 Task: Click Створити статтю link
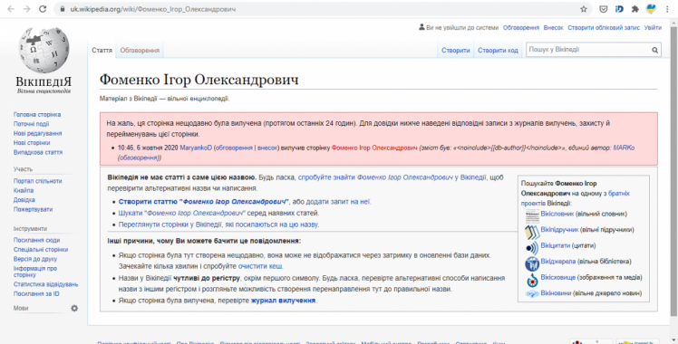pos(204,202)
